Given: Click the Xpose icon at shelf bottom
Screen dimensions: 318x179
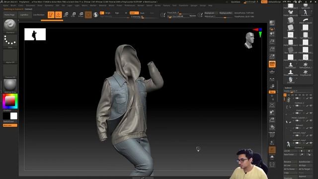Looking at the screenshot, I should tap(272, 165).
